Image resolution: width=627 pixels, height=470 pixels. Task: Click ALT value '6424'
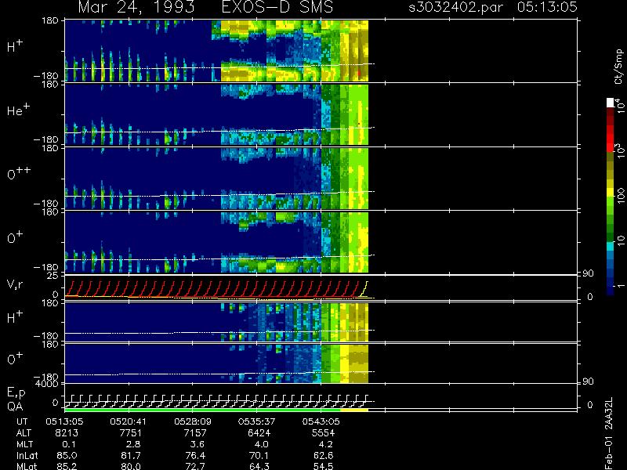point(259,433)
